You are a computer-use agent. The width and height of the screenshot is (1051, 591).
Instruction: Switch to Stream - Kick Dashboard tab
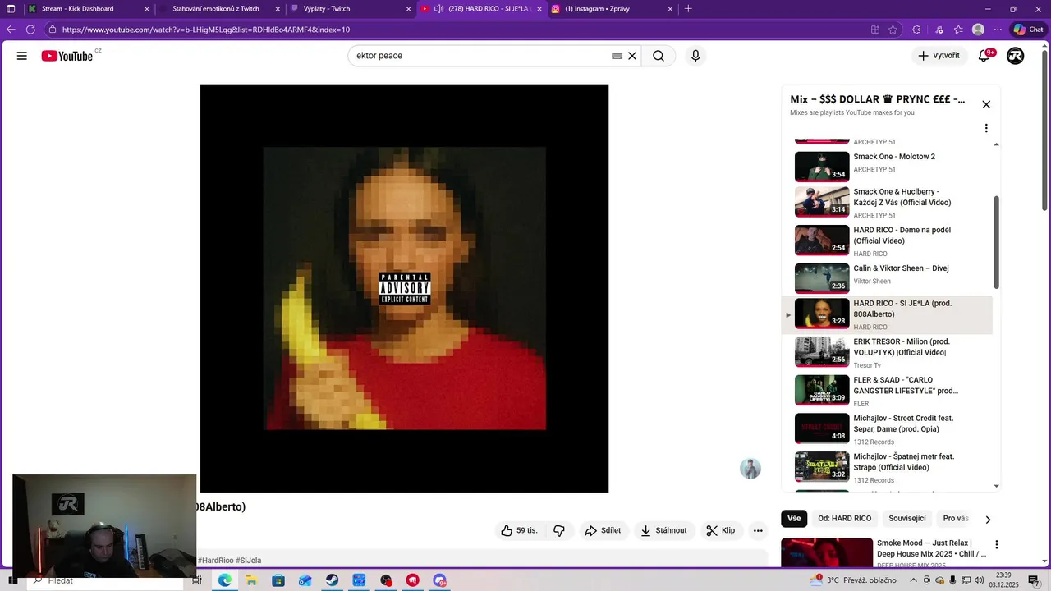point(88,9)
